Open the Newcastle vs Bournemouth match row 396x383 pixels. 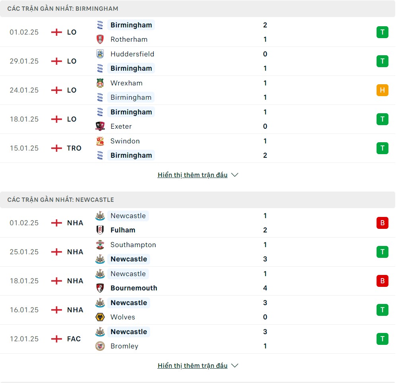tap(197, 281)
